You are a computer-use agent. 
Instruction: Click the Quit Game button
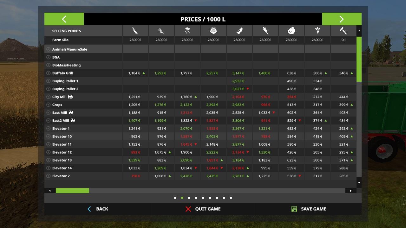click(x=203, y=209)
